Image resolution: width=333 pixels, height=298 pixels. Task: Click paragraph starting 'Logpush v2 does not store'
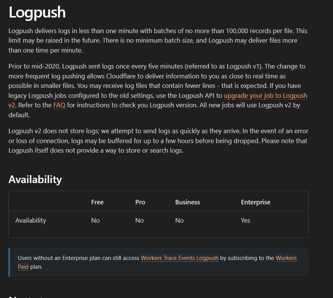point(152,141)
